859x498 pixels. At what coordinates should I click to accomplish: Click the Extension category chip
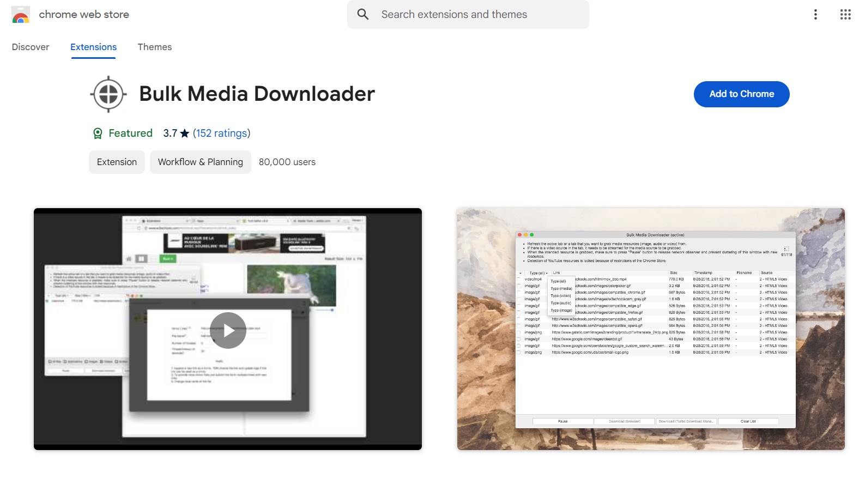[117, 162]
